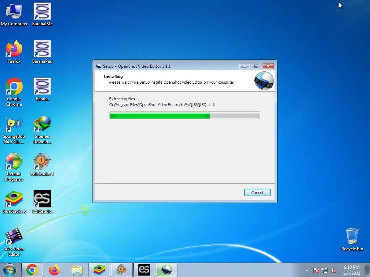Click the installation progress bar
370x277 pixels.
point(185,115)
